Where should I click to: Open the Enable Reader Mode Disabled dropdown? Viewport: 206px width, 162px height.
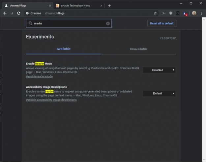pos(159,70)
